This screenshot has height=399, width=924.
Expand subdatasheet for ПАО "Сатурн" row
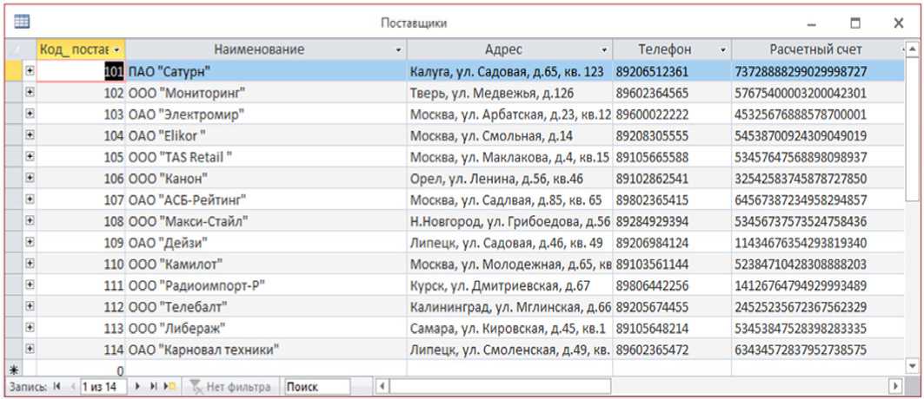pos(30,71)
